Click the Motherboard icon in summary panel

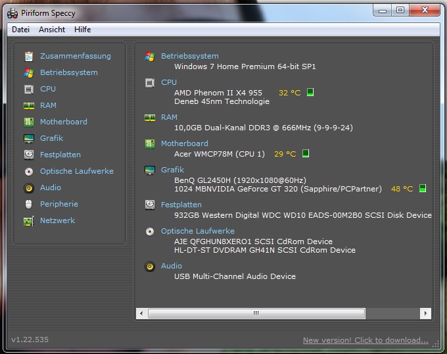tap(150, 143)
